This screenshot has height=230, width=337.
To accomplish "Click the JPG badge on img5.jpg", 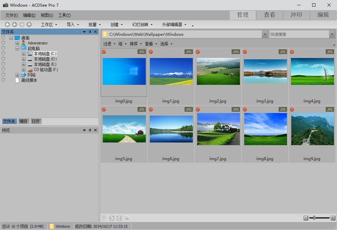I will 141,109.
